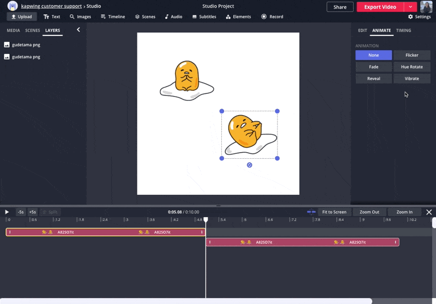This screenshot has width=436, height=304.
Task: Enable the Flicker animation
Action: tap(411, 55)
